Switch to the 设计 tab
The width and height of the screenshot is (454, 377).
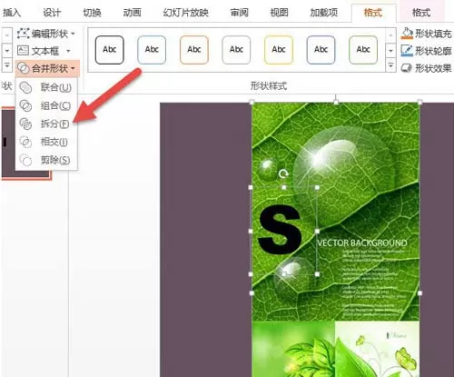coord(52,13)
